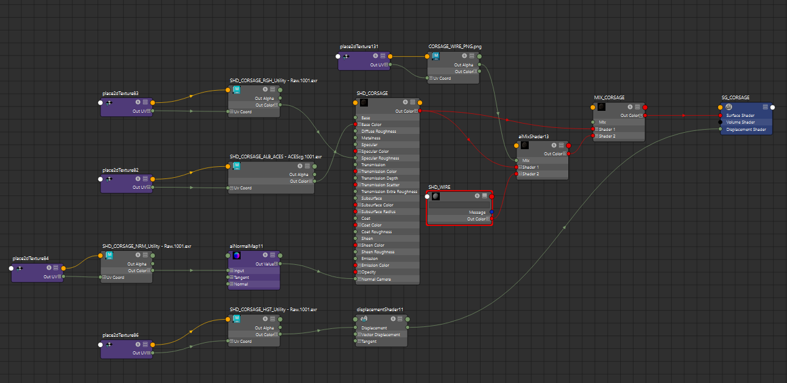Expand Input attribute on aiNormalMap11
The height and width of the screenshot is (383, 787).
pyautogui.click(x=232, y=271)
